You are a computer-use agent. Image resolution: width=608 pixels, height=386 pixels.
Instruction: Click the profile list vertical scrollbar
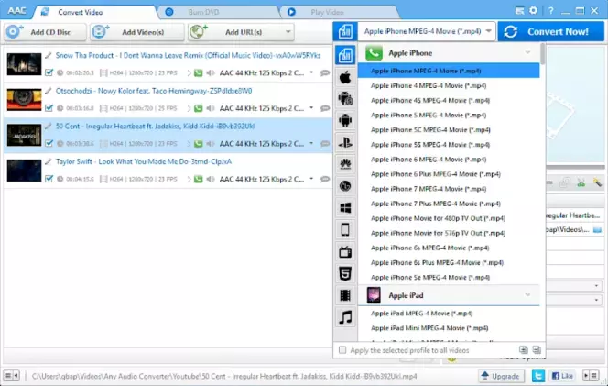(x=542, y=54)
